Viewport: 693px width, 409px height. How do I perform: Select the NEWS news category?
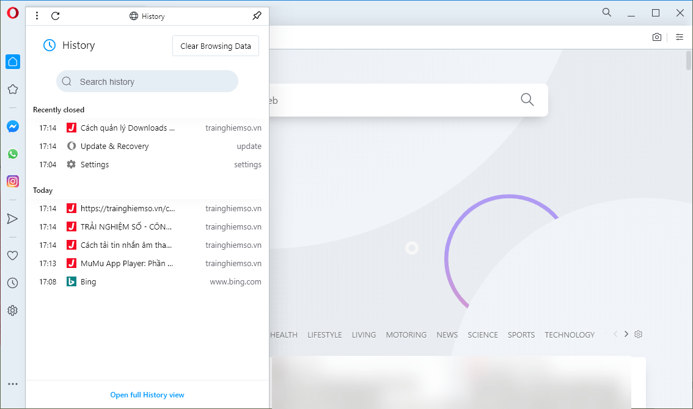[447, 335]
